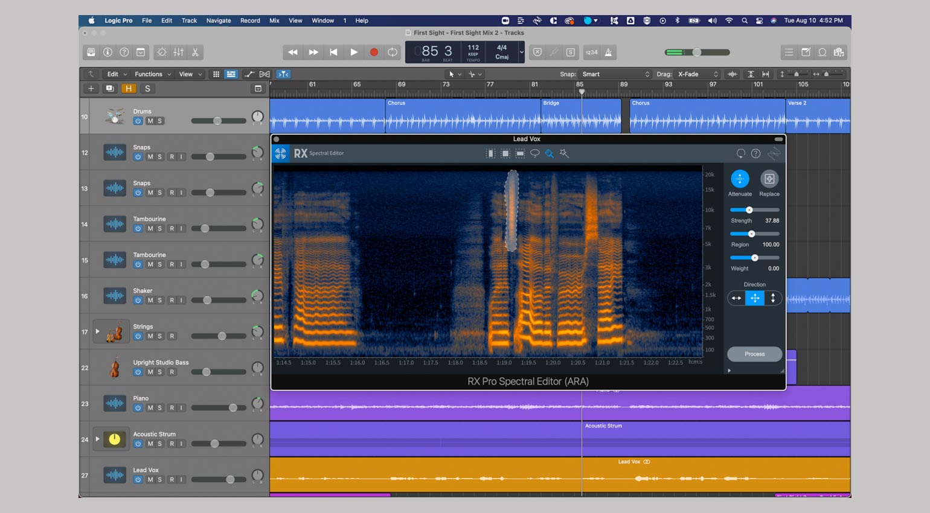Adjust the Strength slider
930x513 pixels.
749,210
